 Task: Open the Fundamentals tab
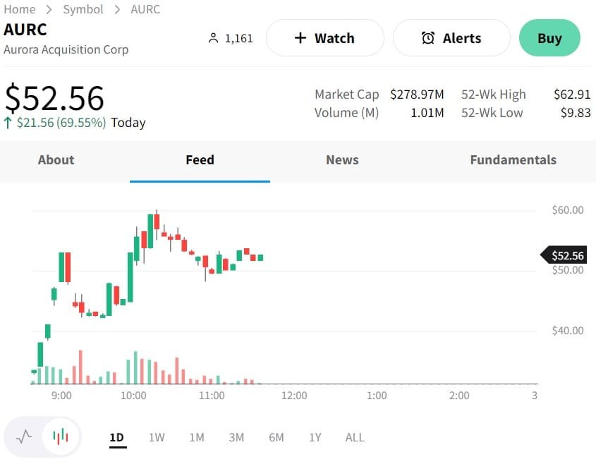tap(513, 160)
